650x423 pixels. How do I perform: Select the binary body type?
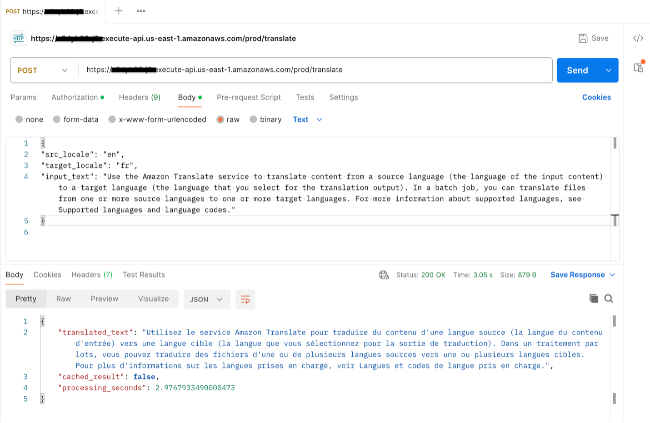coord(254,119)
